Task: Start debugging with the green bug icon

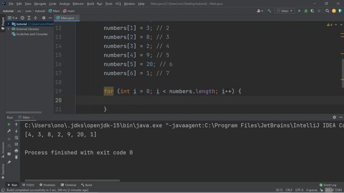Action: tap(306, 11)
